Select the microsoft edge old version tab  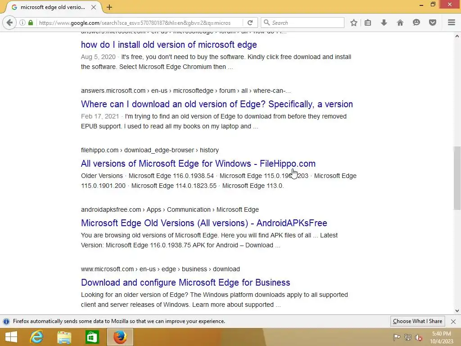coord(52,7)
